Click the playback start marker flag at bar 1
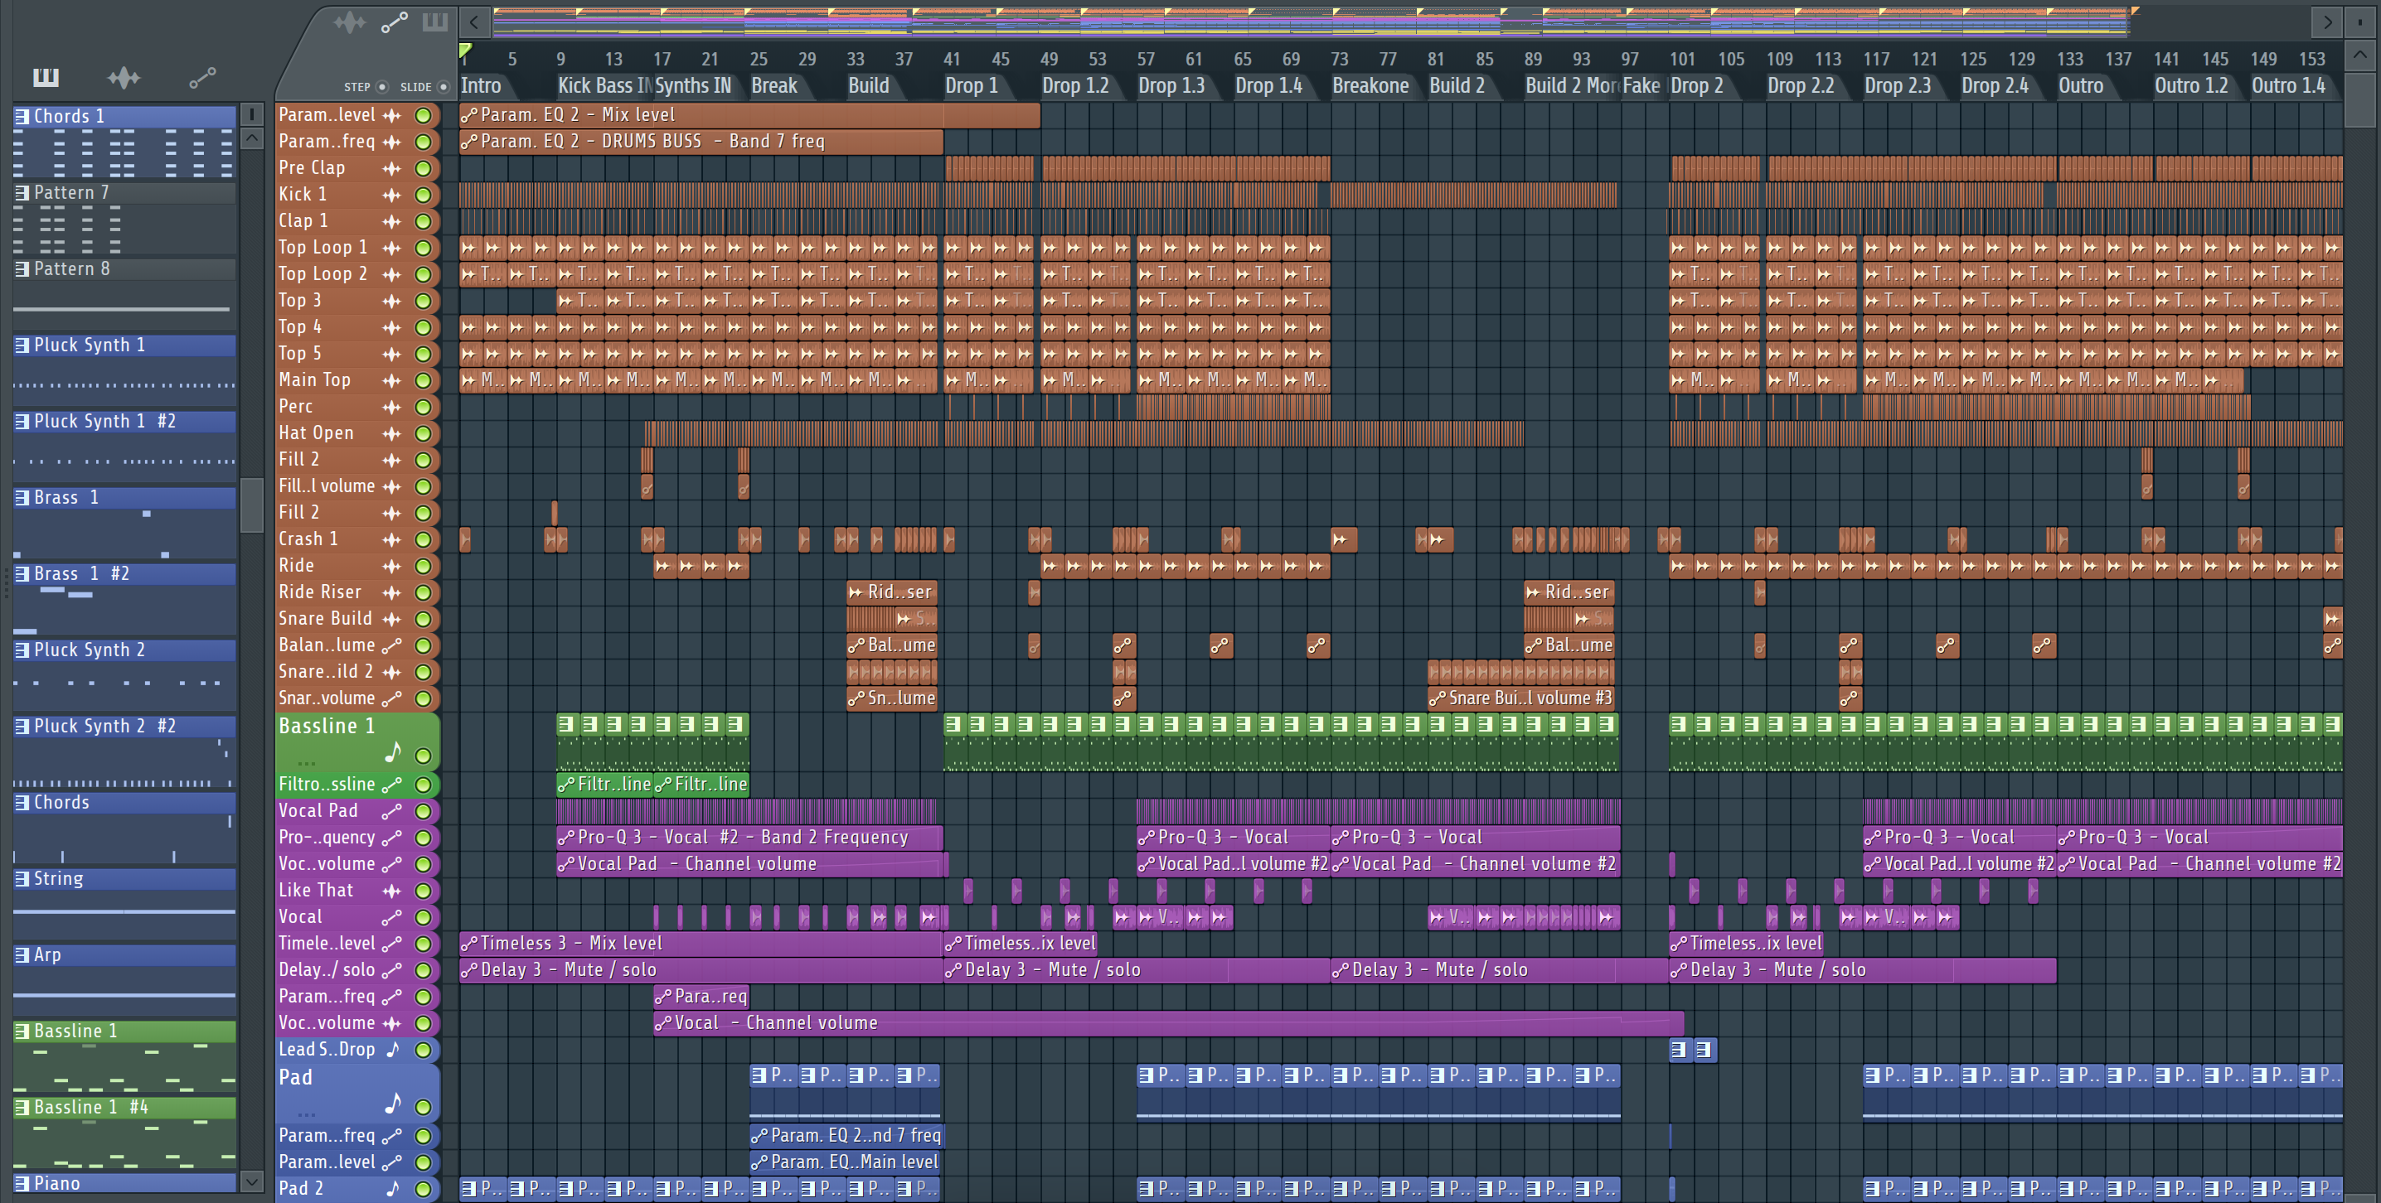Viewport: 2381px width, 1203px height. (x=466, y=51)
